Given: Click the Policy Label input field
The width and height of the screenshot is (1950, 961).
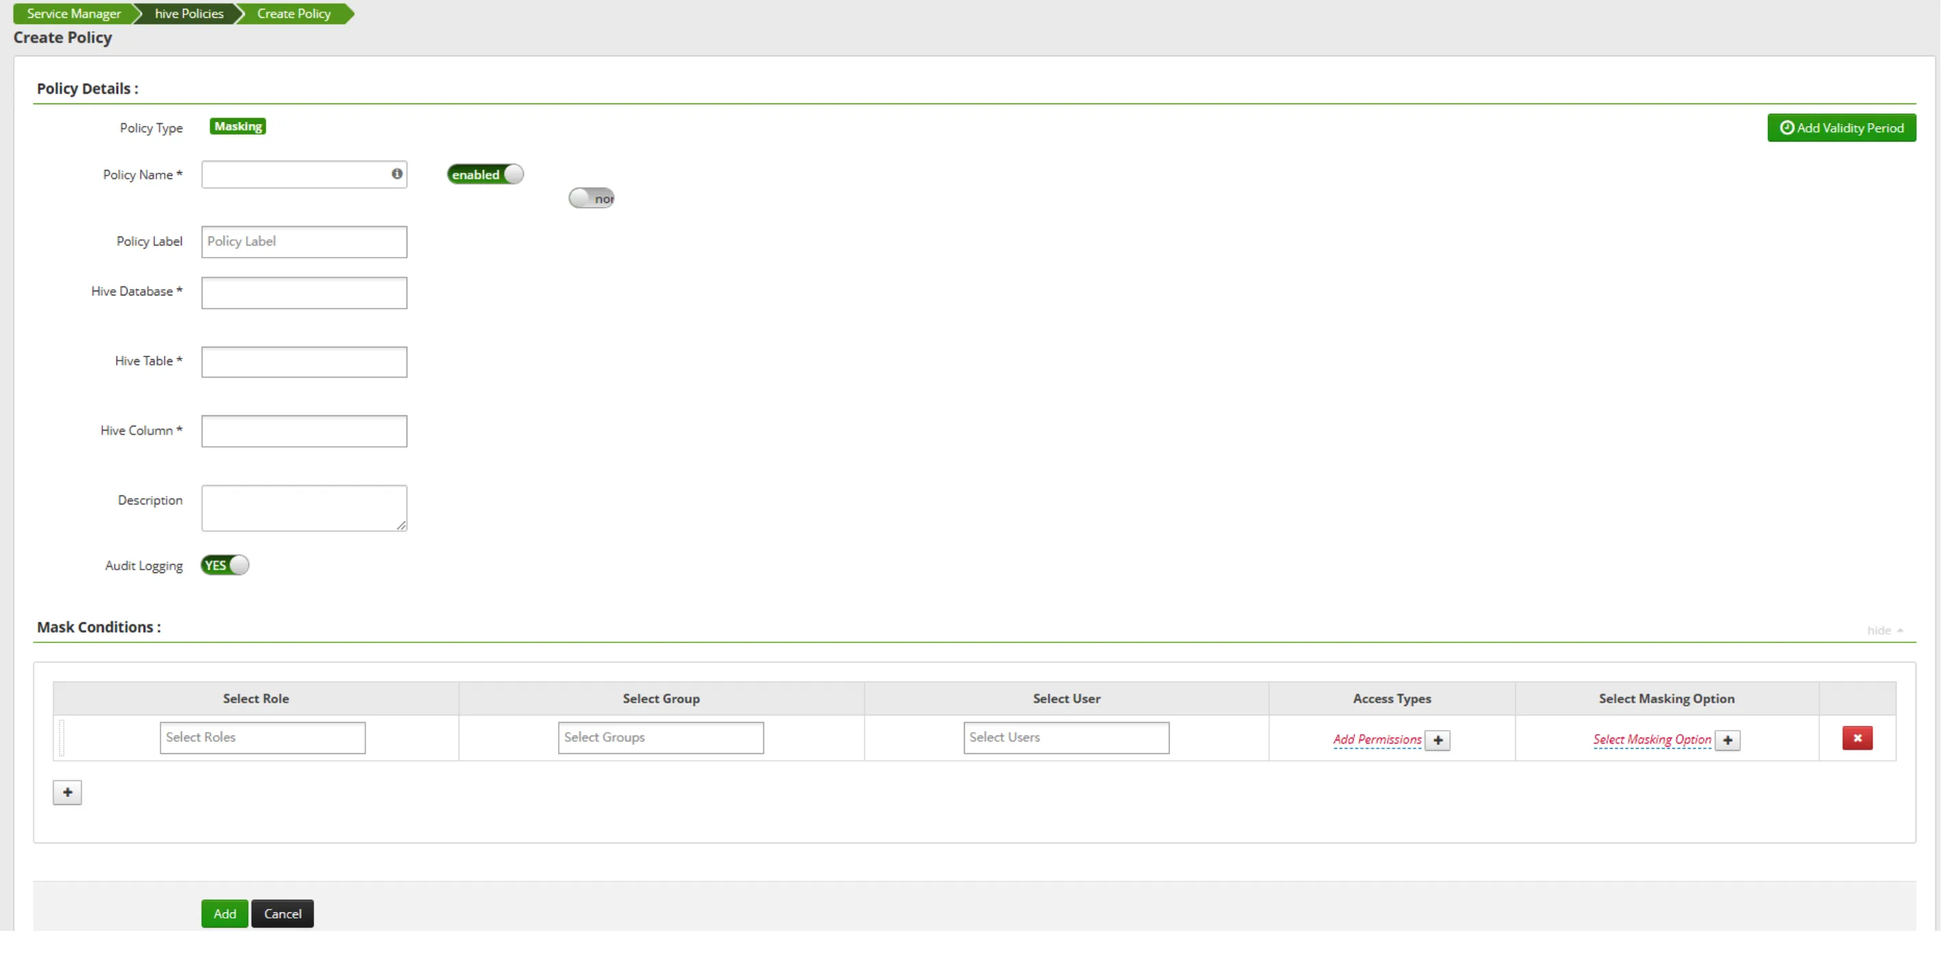Looking at the screenshot, I should (x=304, y=240).
